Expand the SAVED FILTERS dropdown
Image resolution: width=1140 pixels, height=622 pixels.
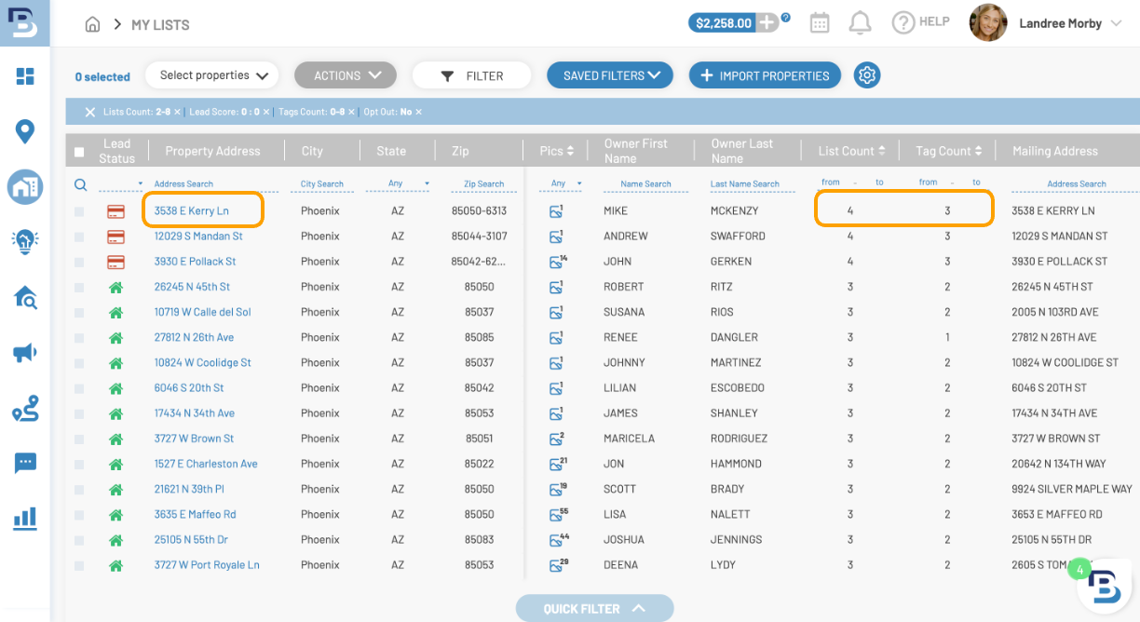tap(610, 75)
